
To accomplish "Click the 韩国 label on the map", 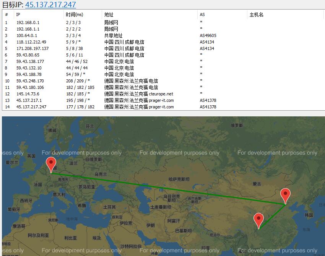I will click(x=309, y=215).
